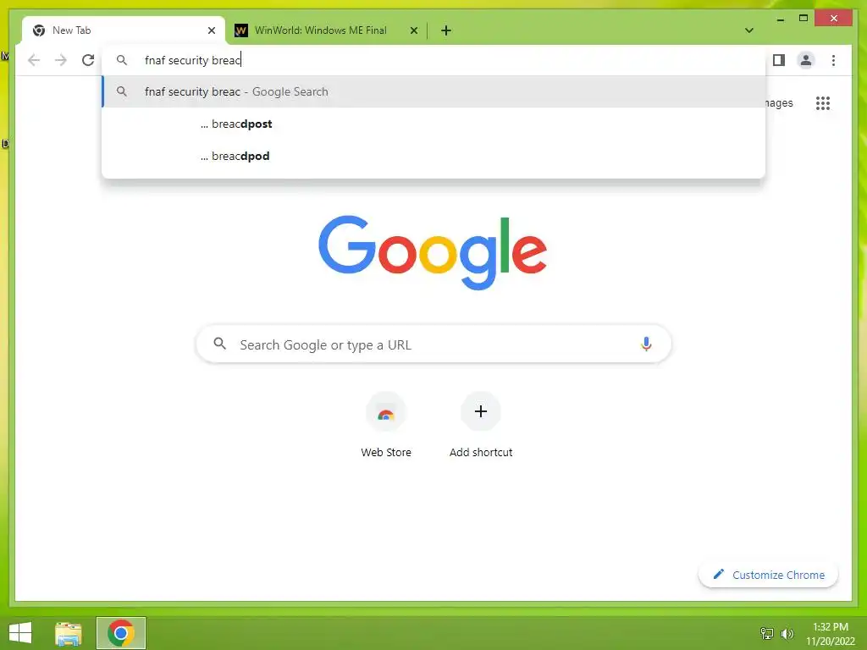The height and width of the screenshot is (650, 867).
Task: Focus the 'Search Google or type a URL' box
Action: click(x=433, y=344)
